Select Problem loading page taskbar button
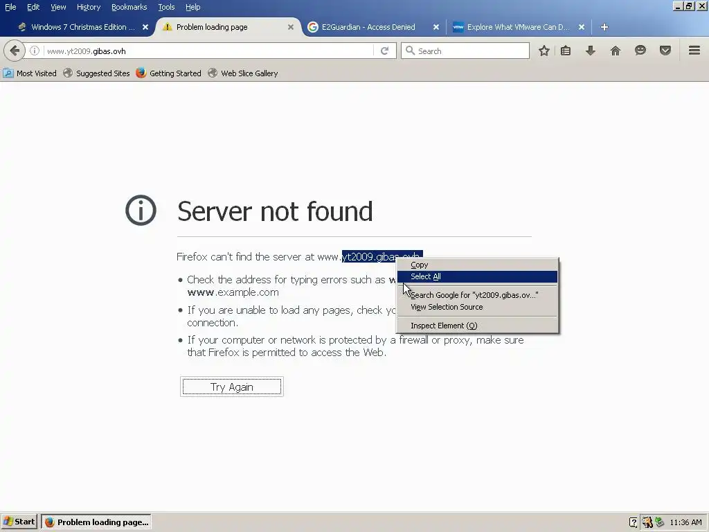The image size is (709, 532). click(96, 522)
